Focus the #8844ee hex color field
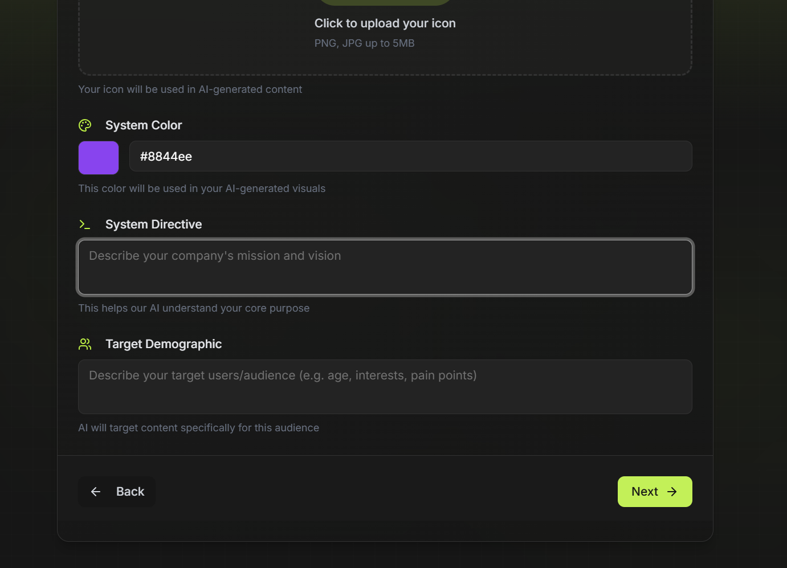This screenshot has height=568, width=787. click(x=410, y=157)
